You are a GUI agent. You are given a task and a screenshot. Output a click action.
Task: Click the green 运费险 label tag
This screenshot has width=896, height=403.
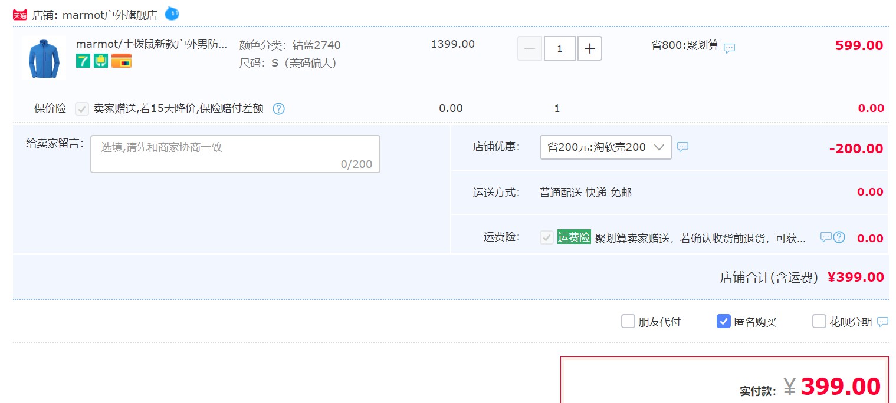[574, 237]
